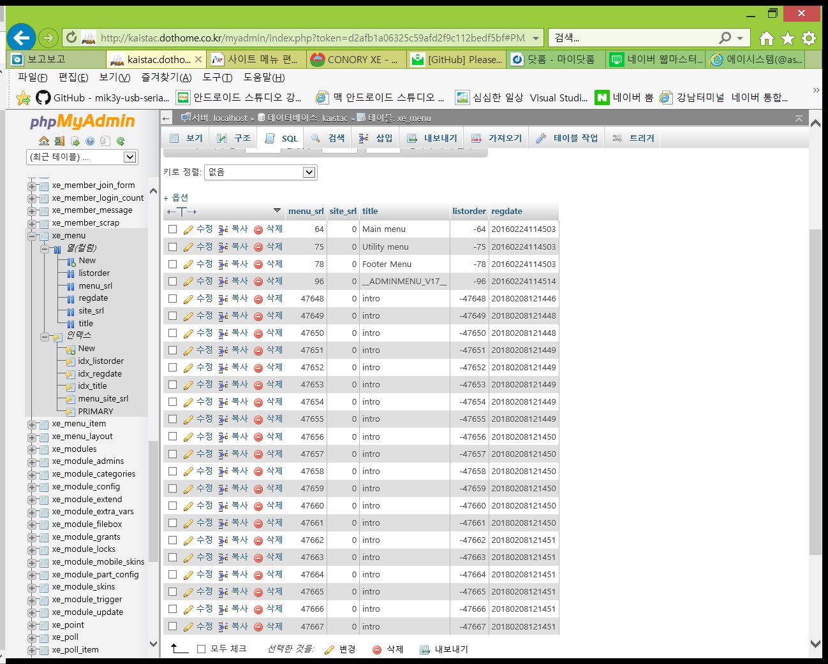Image resolution: width=828 pixels, height=664 pixels.
Task: Click the log out door icon
Action: pos(60,140)
